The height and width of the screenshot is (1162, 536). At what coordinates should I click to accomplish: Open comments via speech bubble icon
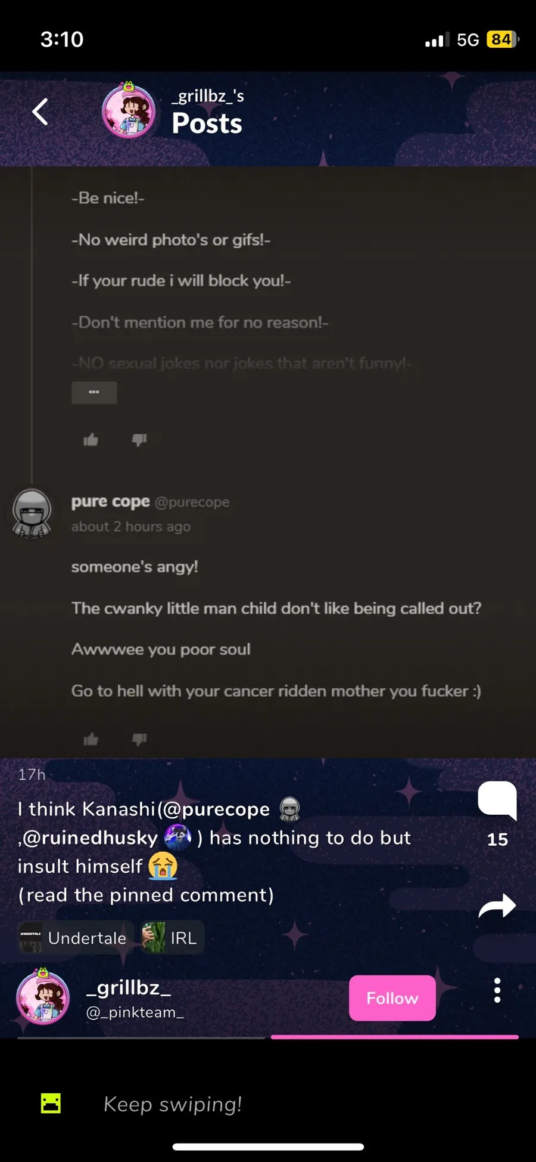coord(497,800)
